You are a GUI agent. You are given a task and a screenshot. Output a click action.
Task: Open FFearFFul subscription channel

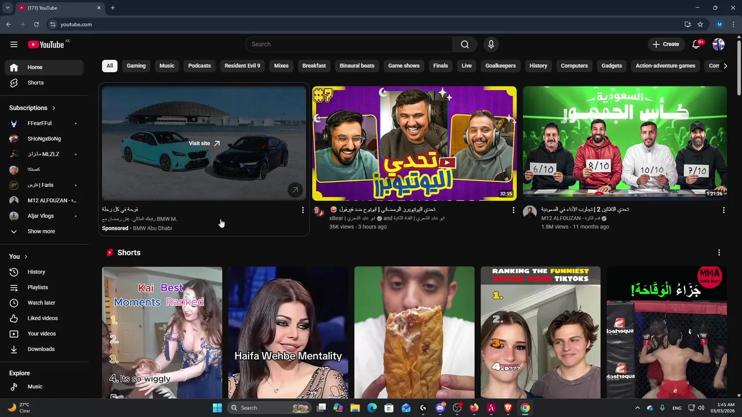click(x=44, y=123)
